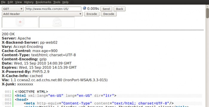The image size is (209, 107).
Task: Expand the GET method dropdown
Action: (x=13, y=9)
